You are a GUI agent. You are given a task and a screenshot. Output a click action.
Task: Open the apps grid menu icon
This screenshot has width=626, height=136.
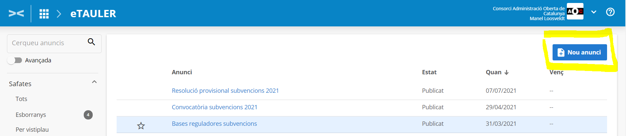click(44, 14)
